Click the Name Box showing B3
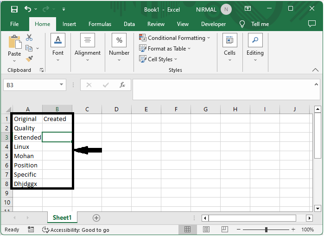The width and height of the screenshot is (324, 236). (x=31, y=85)
